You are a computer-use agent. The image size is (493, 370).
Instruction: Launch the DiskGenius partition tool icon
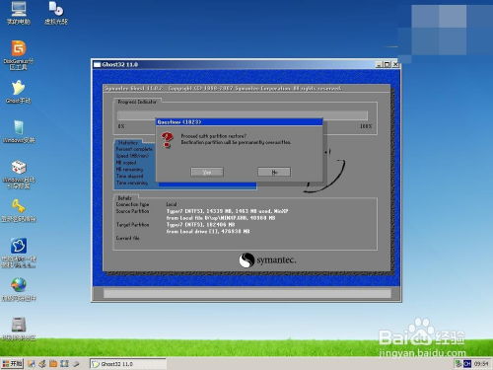(x=19, y=55)
